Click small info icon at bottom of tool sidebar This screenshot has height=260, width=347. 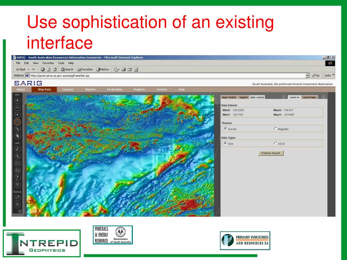click(x=20, y=212)
